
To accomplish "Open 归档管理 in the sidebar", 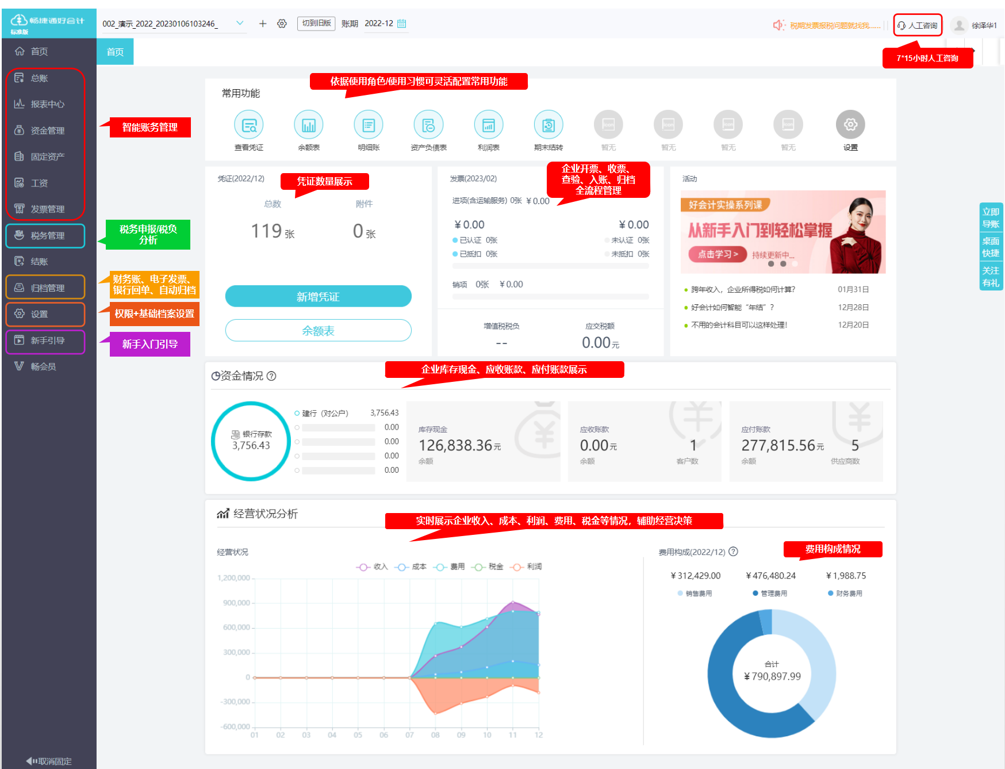I will point(45,288).
